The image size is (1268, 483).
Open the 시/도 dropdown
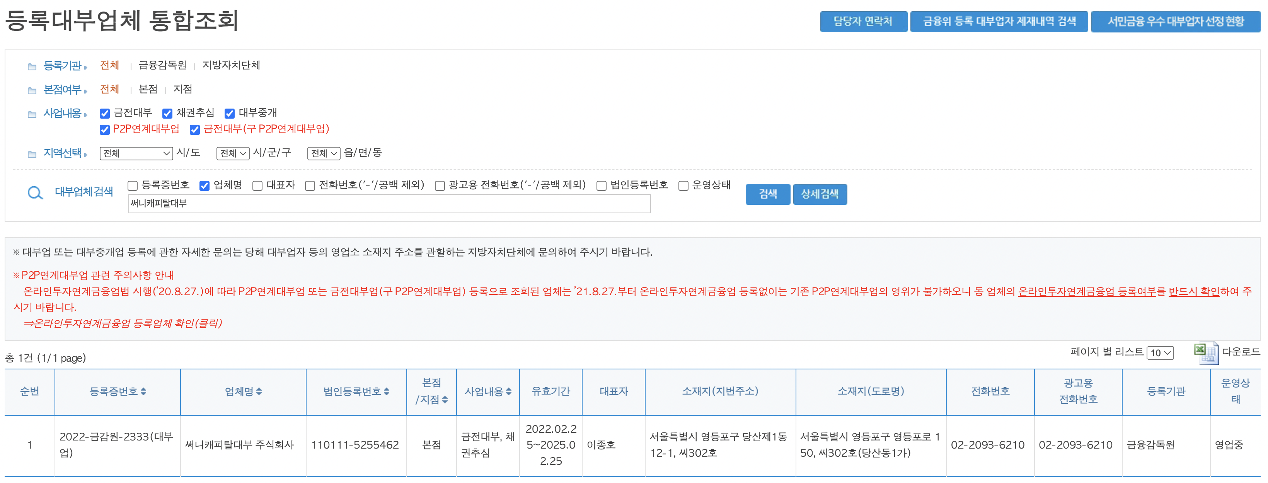coord(136,153)
